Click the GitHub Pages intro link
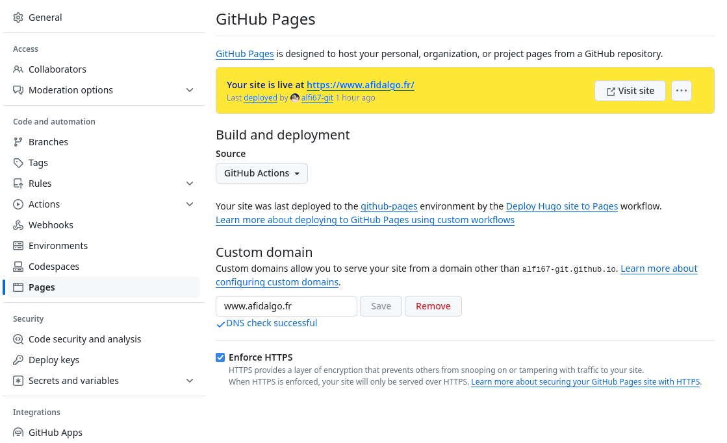 244,54
